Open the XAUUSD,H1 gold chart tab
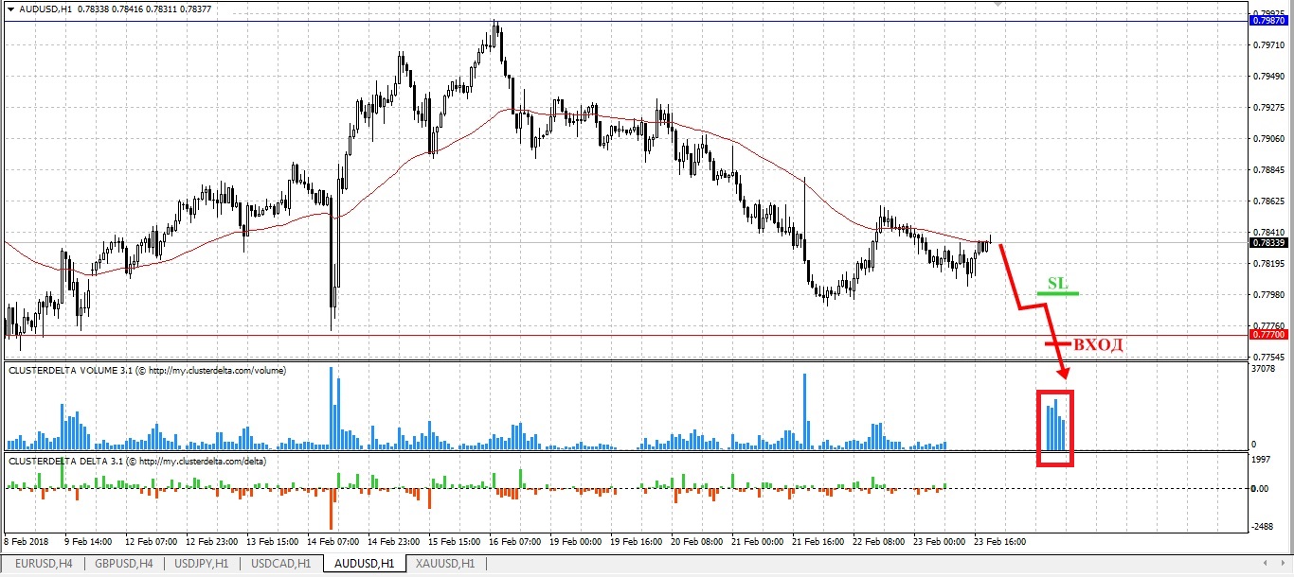Viewport: 1294px width, 577px height. click(445, 564)
